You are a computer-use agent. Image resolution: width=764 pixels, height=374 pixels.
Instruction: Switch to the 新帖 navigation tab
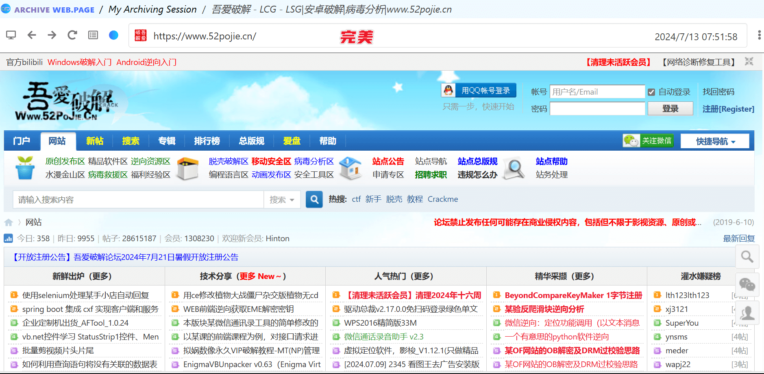[95, 141]
